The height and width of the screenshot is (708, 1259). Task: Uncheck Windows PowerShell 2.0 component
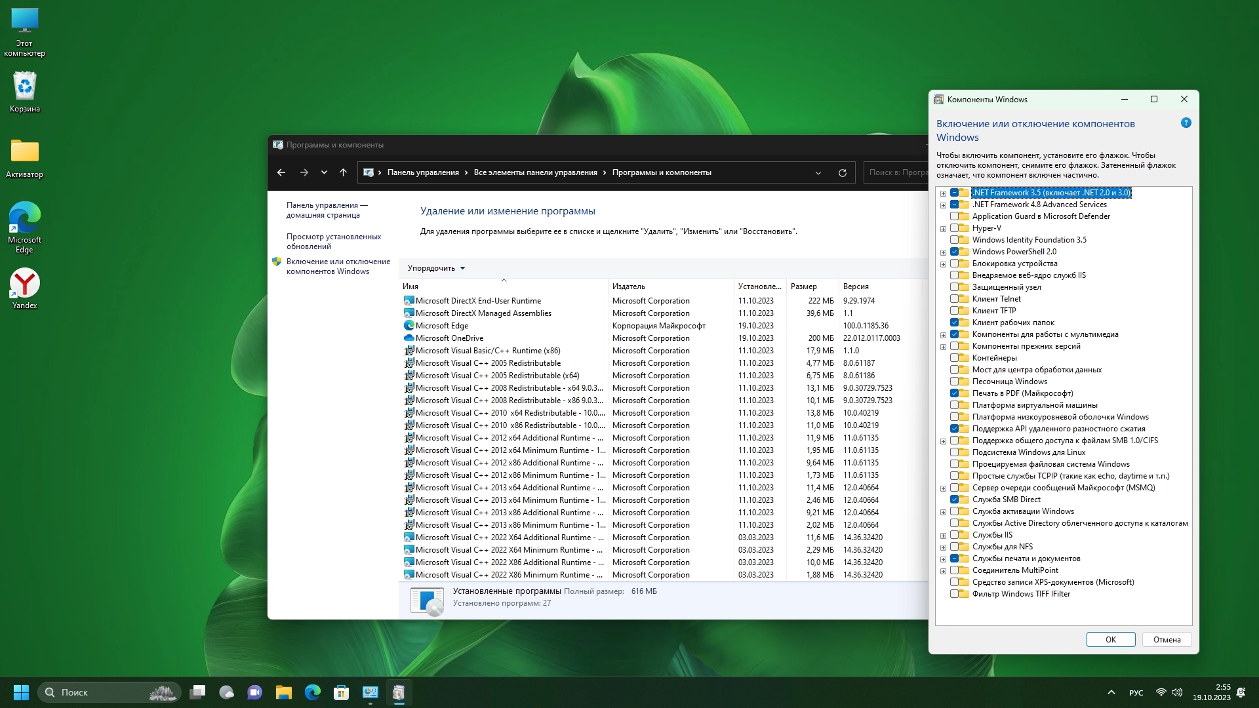pos(954,252)
